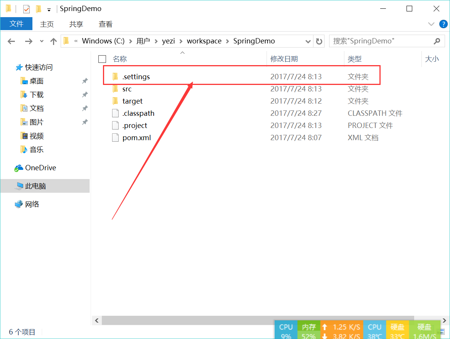Go up one level with the Up arrow

[x=53, y=41]
